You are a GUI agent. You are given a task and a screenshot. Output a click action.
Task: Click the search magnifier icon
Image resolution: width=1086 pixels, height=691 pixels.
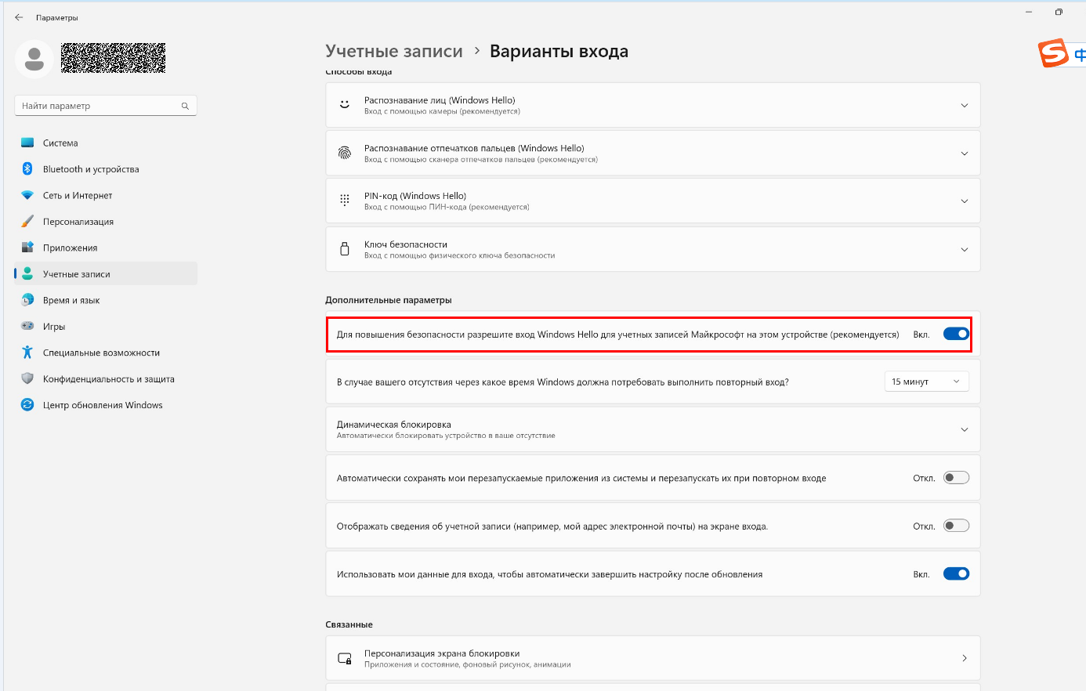185,106
